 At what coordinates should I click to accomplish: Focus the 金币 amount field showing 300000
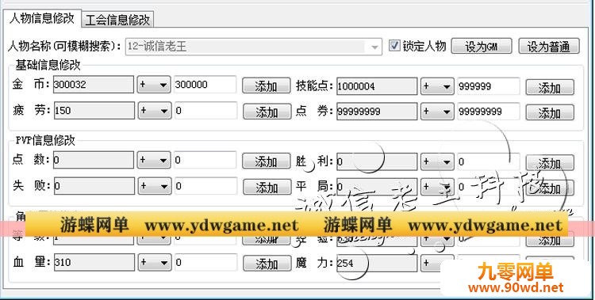pos(205,85)
